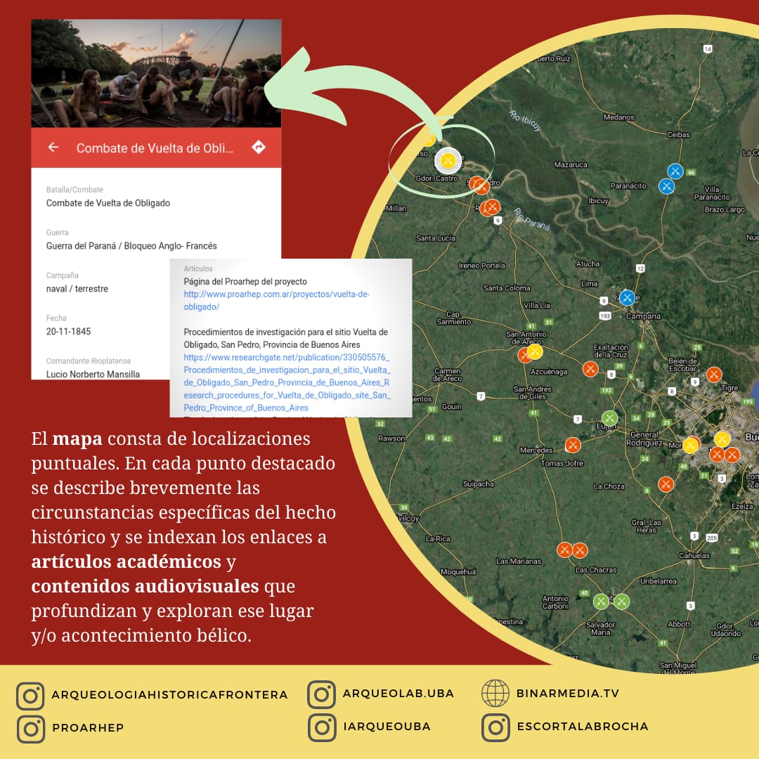
Task: Select the upper blue marker south of Ceibas
Action: pyautogui.click(x=675, y=171)
